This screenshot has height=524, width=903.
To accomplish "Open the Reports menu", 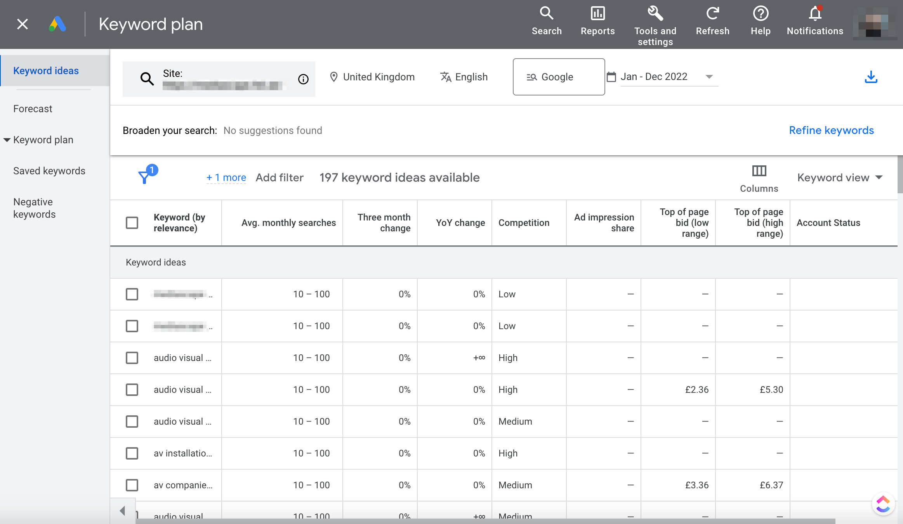I will (597, 21).
